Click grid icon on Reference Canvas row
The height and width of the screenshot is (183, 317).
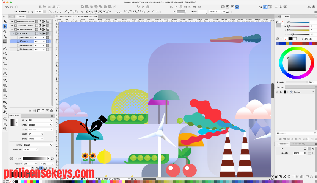click(x=37, y=22)
